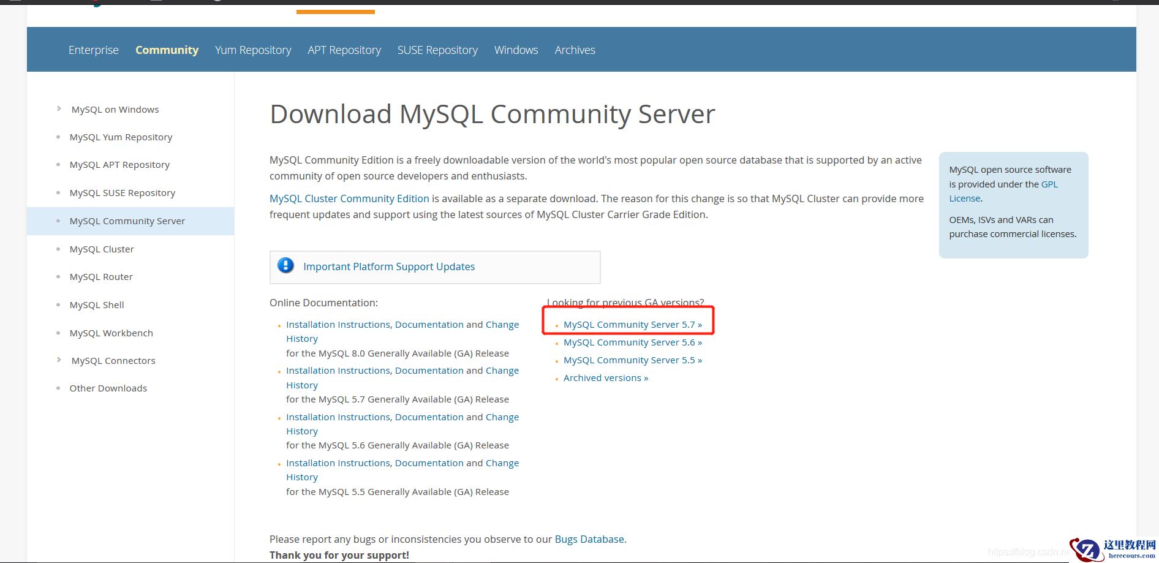Viewport: 1159px width, 563px height.
Task: Click the herecours.com watermark logo
Action: coord(1112,549)
